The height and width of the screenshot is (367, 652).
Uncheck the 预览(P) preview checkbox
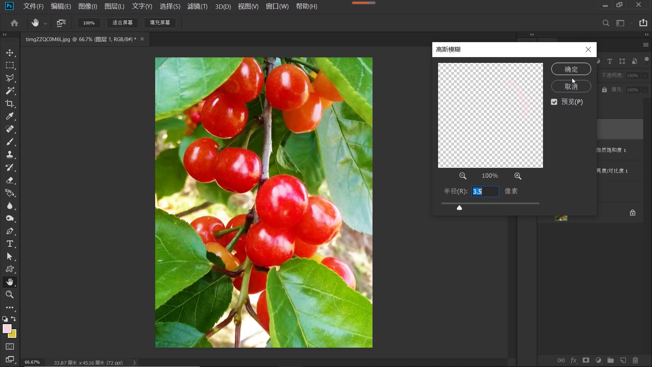pyautogui.click(x=554, y=102)
